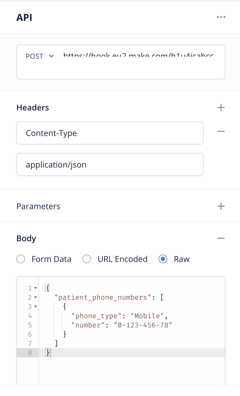Click the Content-Type header key field
240x396 pixels.
[x=110, y=133]
